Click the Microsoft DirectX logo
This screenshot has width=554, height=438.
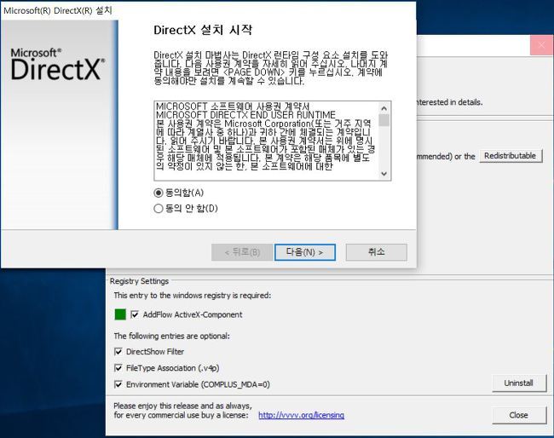[x=58, y=64]
